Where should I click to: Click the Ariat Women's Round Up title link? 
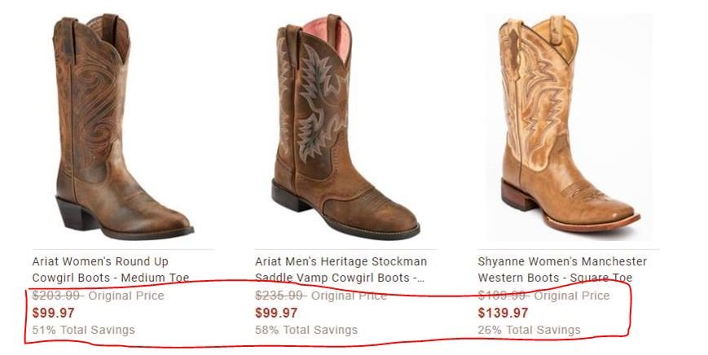click(111, 270)
